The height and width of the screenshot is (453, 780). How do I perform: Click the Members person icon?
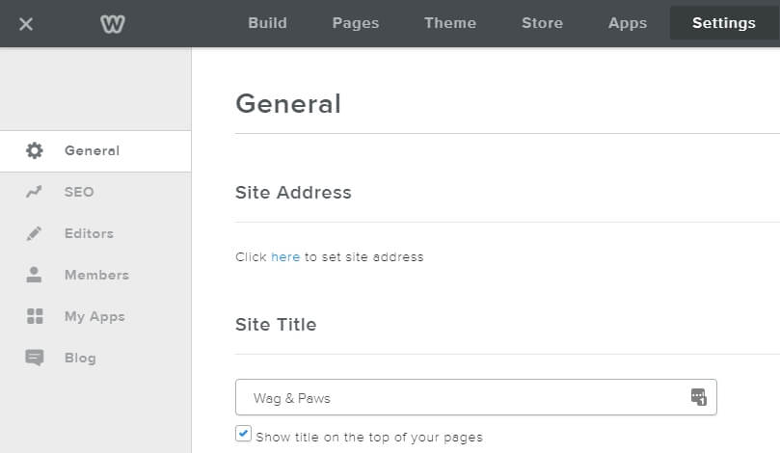35,275
